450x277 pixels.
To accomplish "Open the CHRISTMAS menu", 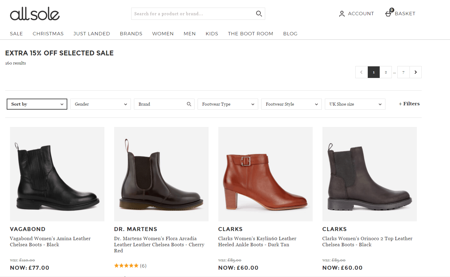I will coord(48,34).
